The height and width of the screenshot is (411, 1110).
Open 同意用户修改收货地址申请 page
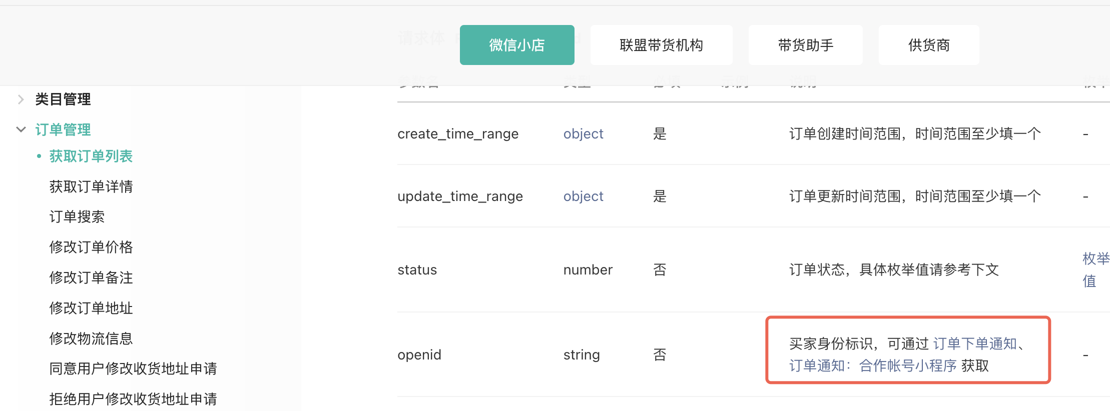click(x=133, y=368)
